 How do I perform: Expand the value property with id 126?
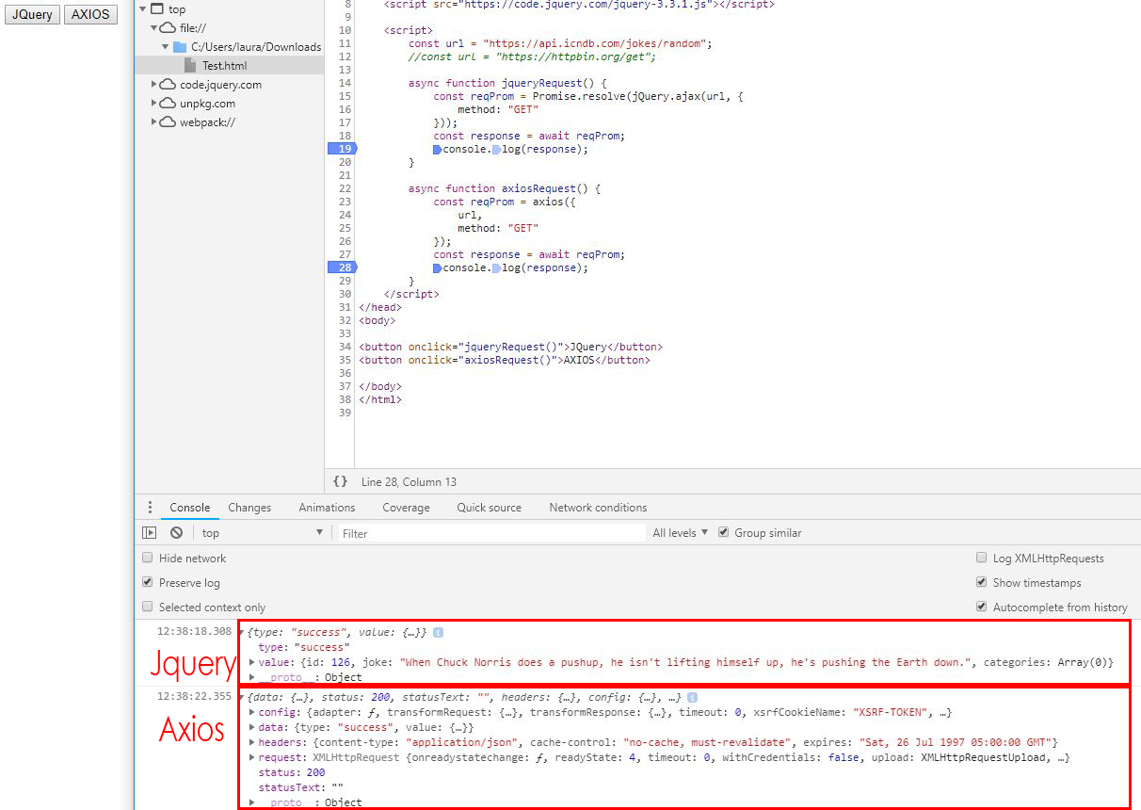pyautogui.click(x=251, y=662)
